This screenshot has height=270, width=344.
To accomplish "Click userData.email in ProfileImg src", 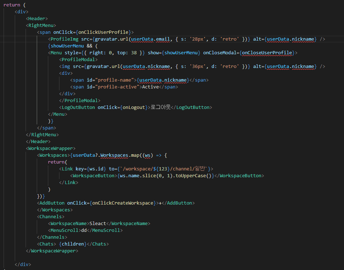I will click(150, 39).
